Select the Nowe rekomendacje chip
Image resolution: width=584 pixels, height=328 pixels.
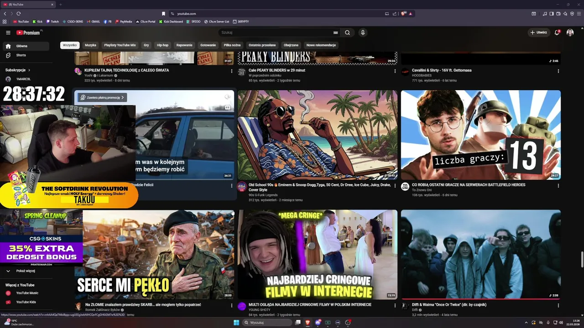[x=321, y=45]
